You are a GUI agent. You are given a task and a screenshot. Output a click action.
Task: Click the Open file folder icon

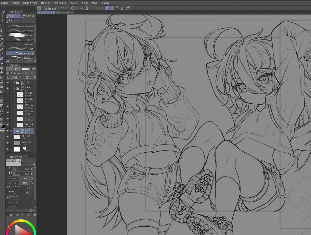(x=50, y=8)
